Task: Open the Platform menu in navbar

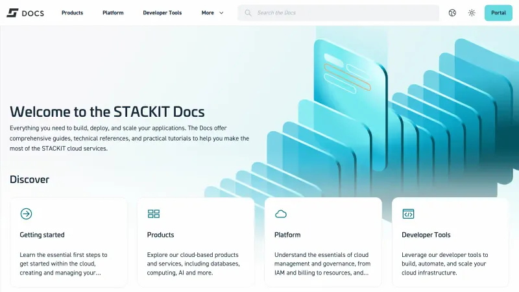Action: click(x=113, y=13)
